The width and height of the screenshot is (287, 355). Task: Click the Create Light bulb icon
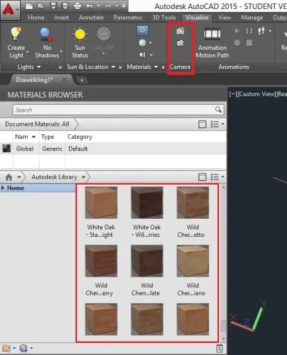click(x=16, y=34)
